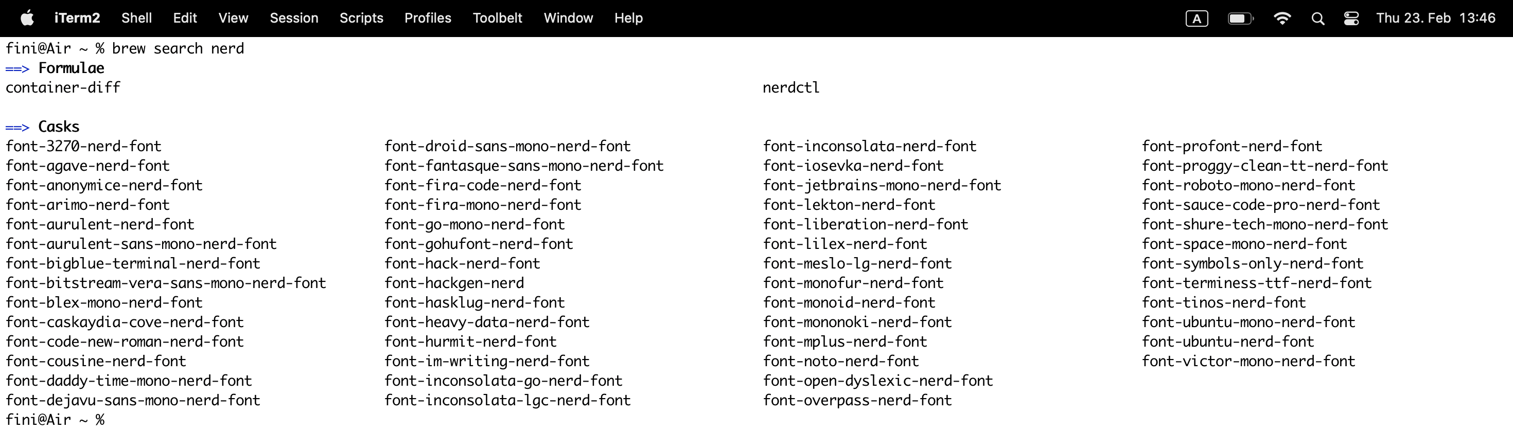Open the Window menu

pyautogui.click(x=568, y=17)
